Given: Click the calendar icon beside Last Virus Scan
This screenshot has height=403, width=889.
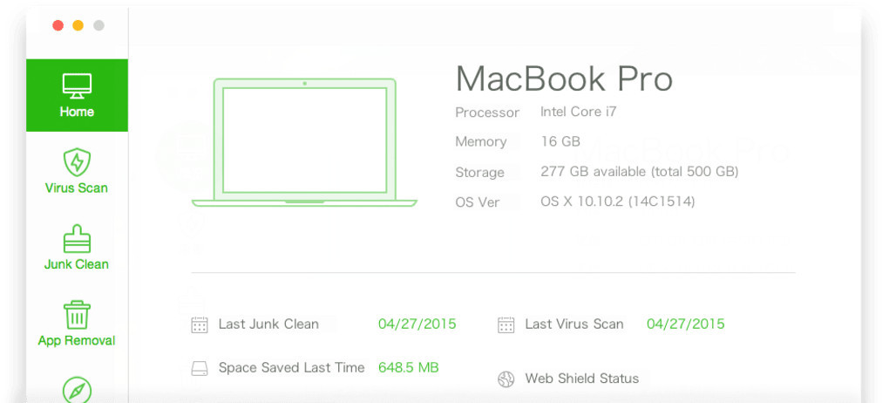Looking at the screenshot, I should (506, 324).
